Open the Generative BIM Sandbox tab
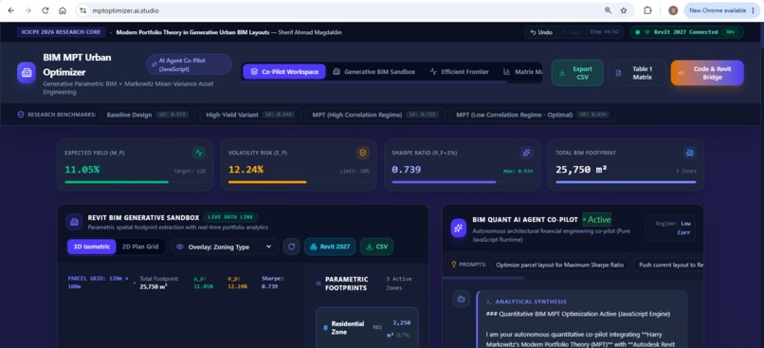764x348 pixels. 374,72
